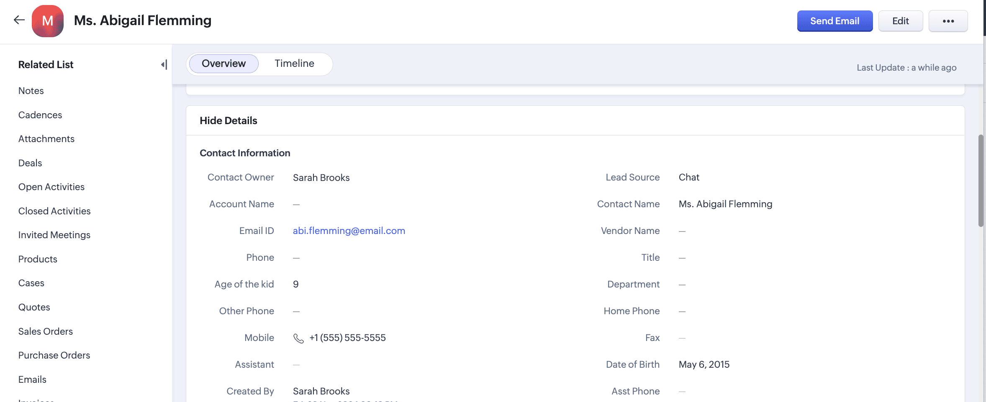Click the Send Email button
The width and height of the screenshot is (986, 402).
click(835, 21)
